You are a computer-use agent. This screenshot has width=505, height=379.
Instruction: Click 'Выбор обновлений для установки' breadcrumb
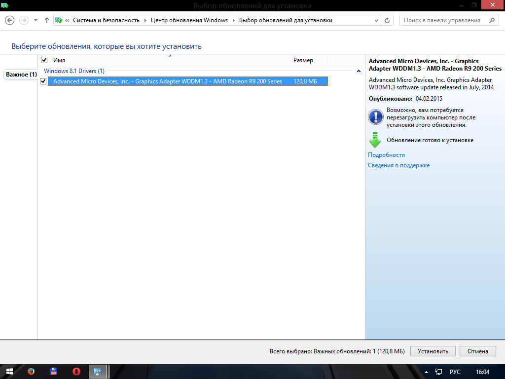tap(286, 20)
